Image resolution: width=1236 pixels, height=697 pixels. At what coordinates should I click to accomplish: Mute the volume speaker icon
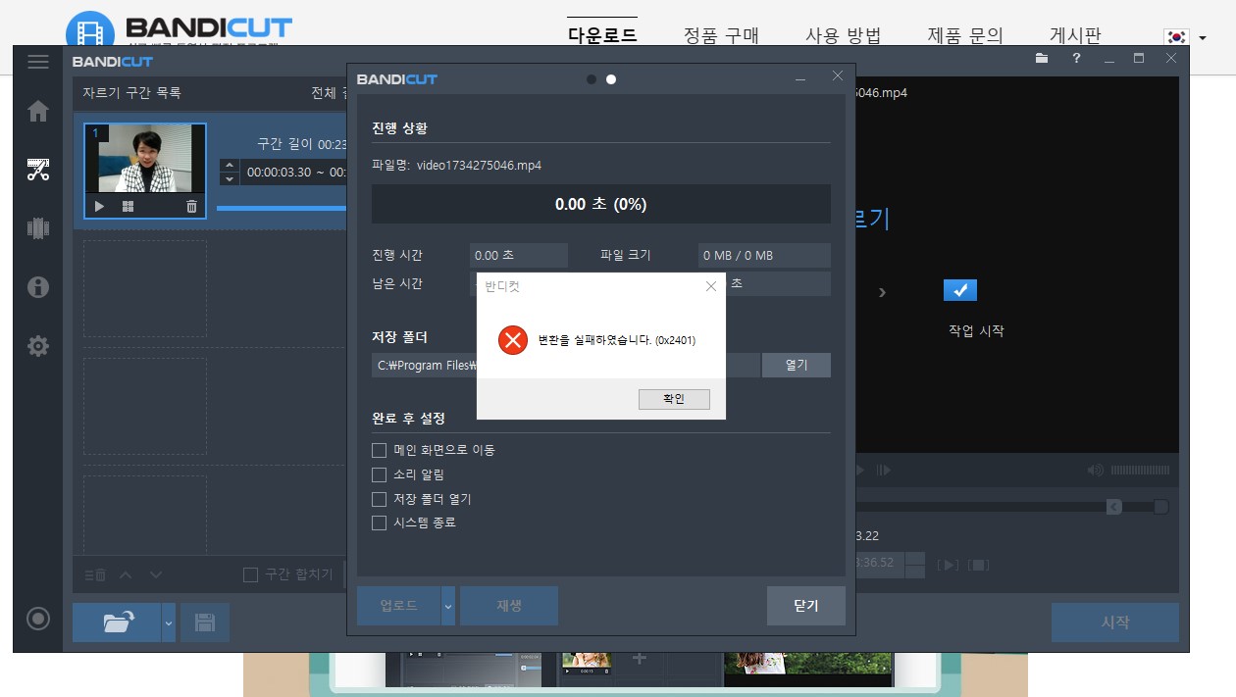coord(1096,471)
